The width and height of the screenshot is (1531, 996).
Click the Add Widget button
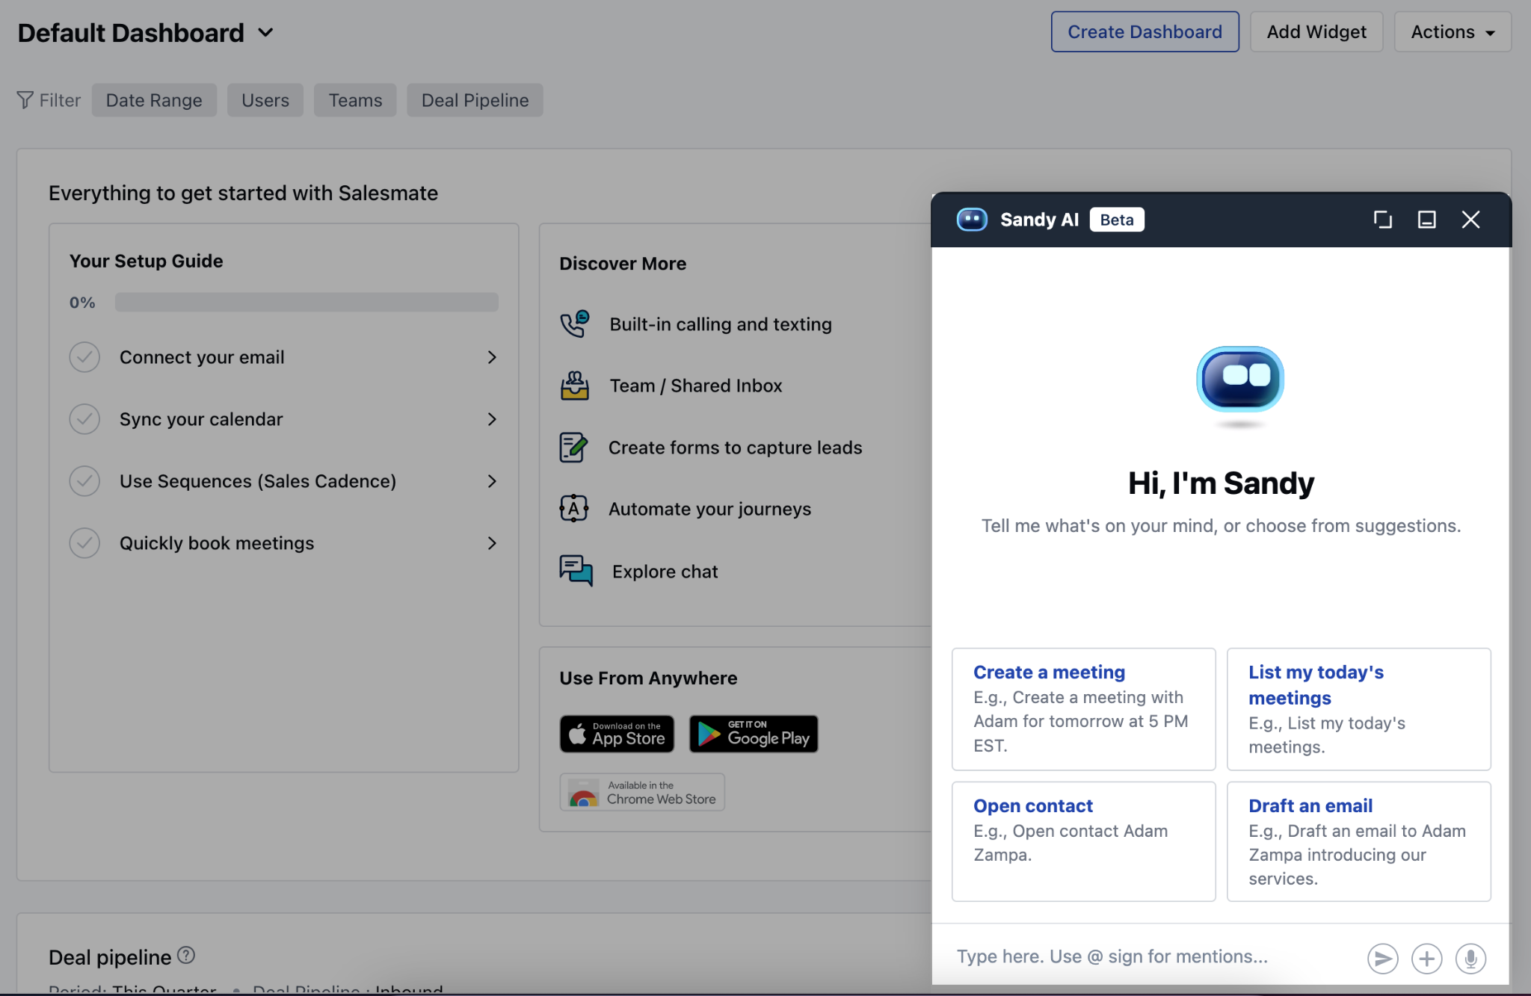[x=1316, y=32]
